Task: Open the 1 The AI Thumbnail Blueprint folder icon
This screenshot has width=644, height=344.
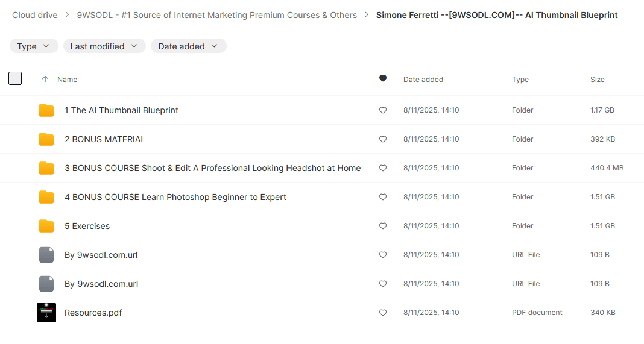Action: (x=46, y=110)
